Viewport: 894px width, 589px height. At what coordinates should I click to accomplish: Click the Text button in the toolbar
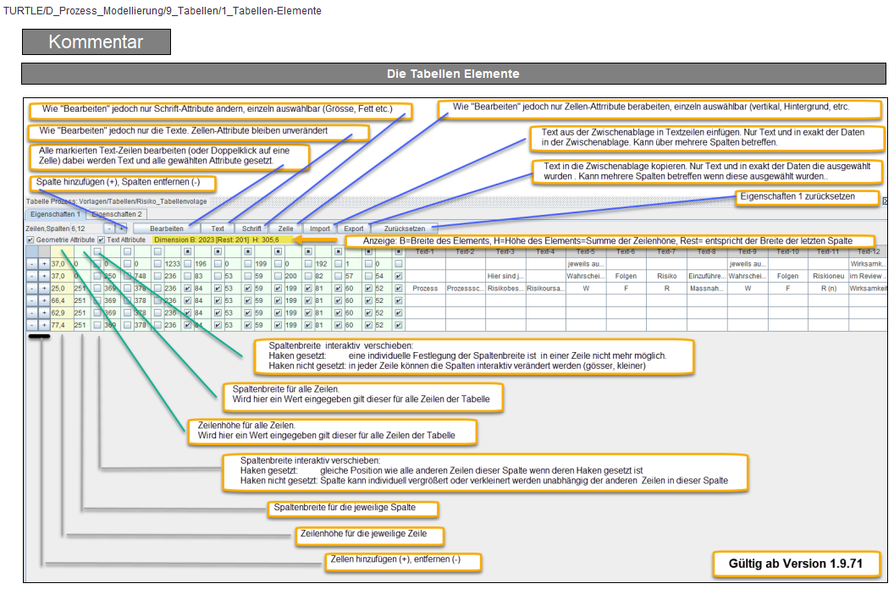[218, 228]
